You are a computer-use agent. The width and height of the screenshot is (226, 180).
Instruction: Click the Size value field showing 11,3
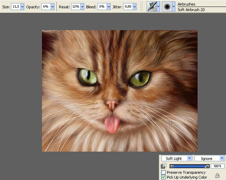pos(16,7)
